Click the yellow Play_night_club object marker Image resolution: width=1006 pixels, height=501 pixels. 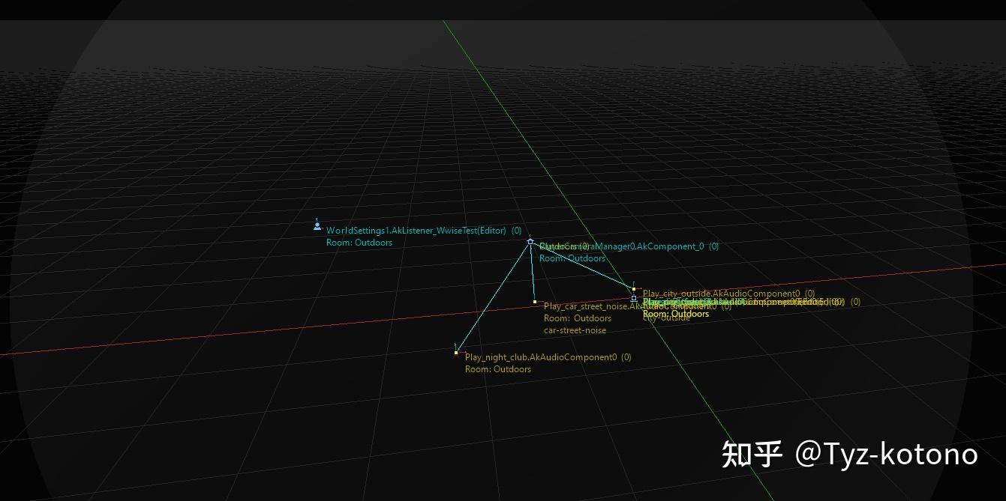click(455, 352)
